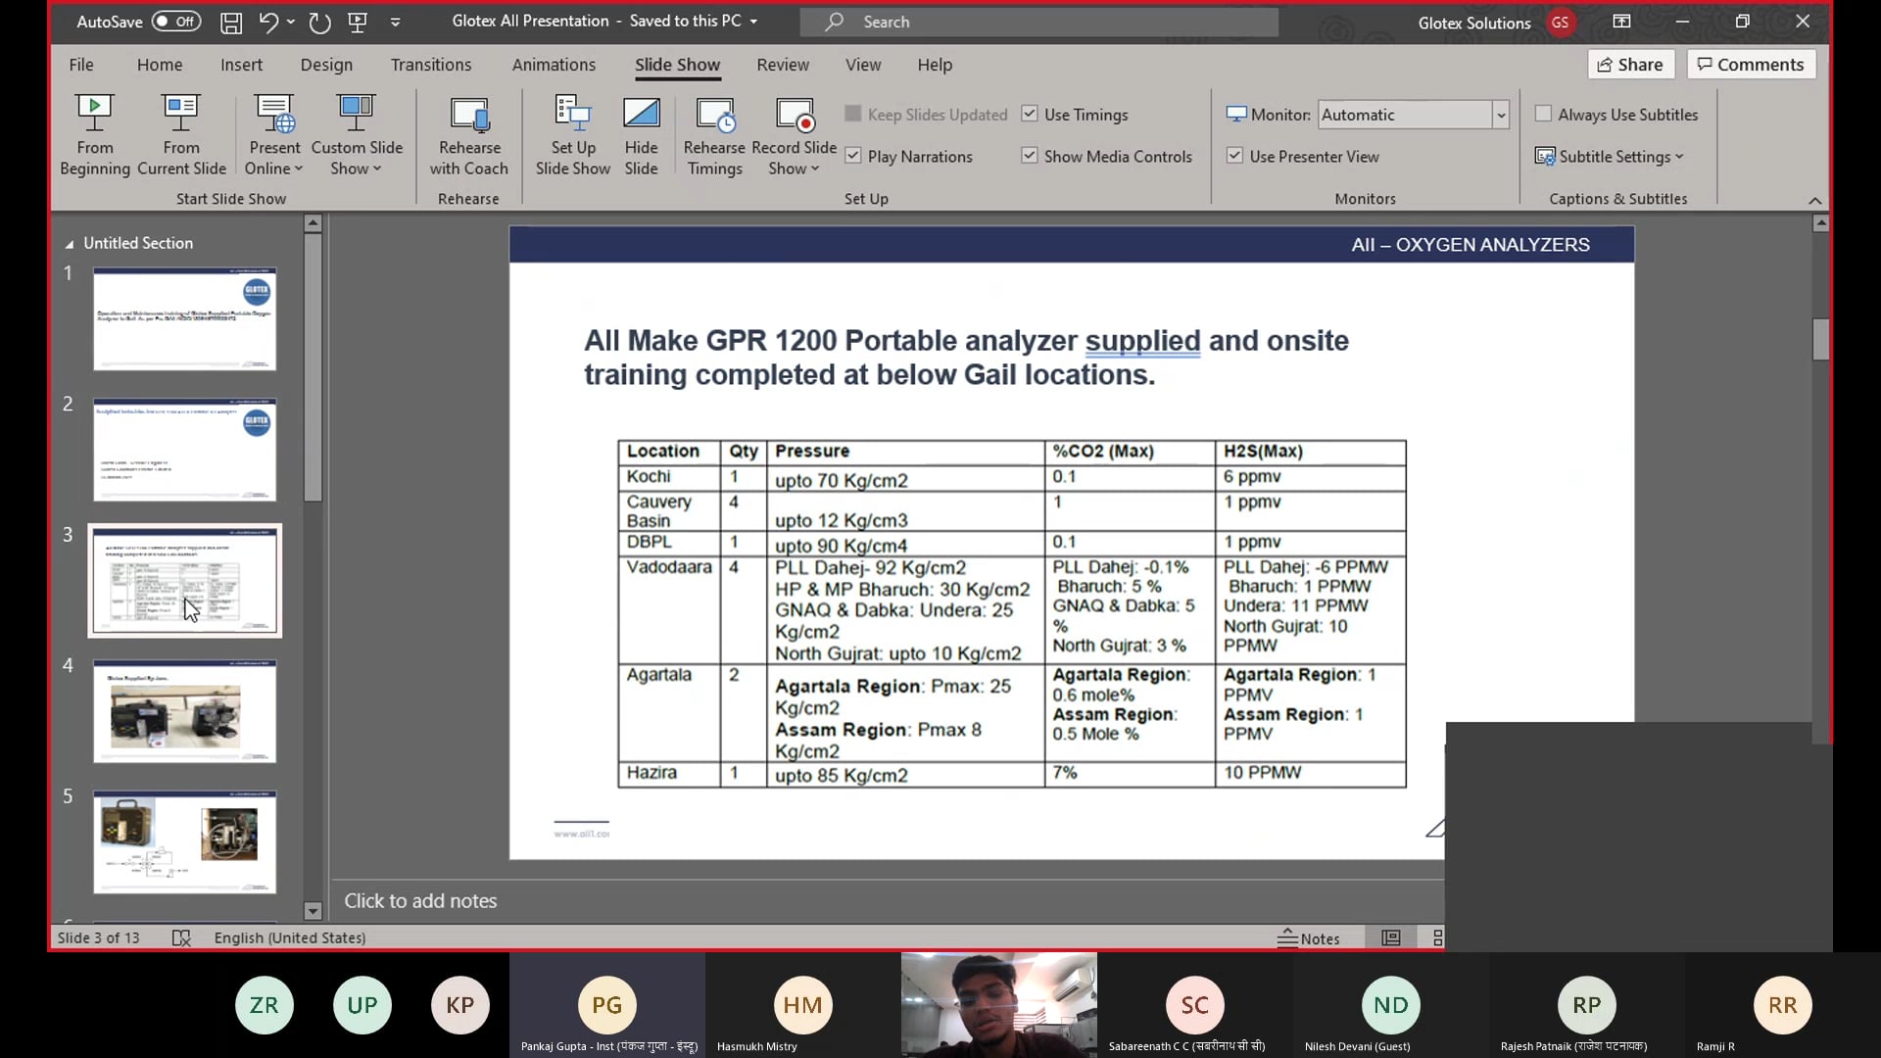Select From Current Slide
The height and width of the screenshot is (1058, 1881).
181,134
